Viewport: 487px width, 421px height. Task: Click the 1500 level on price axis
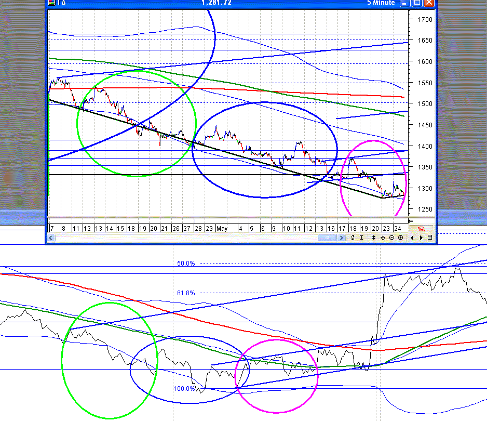coord(418,104)
